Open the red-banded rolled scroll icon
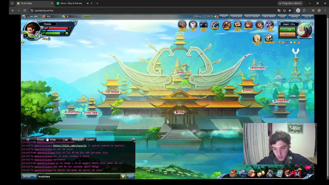This screenshot has height=185, width=329. coord(252,173)
